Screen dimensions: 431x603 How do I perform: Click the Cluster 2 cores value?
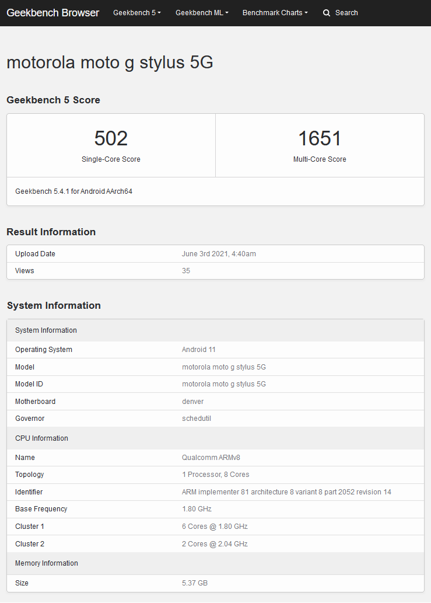click(215, 544)
